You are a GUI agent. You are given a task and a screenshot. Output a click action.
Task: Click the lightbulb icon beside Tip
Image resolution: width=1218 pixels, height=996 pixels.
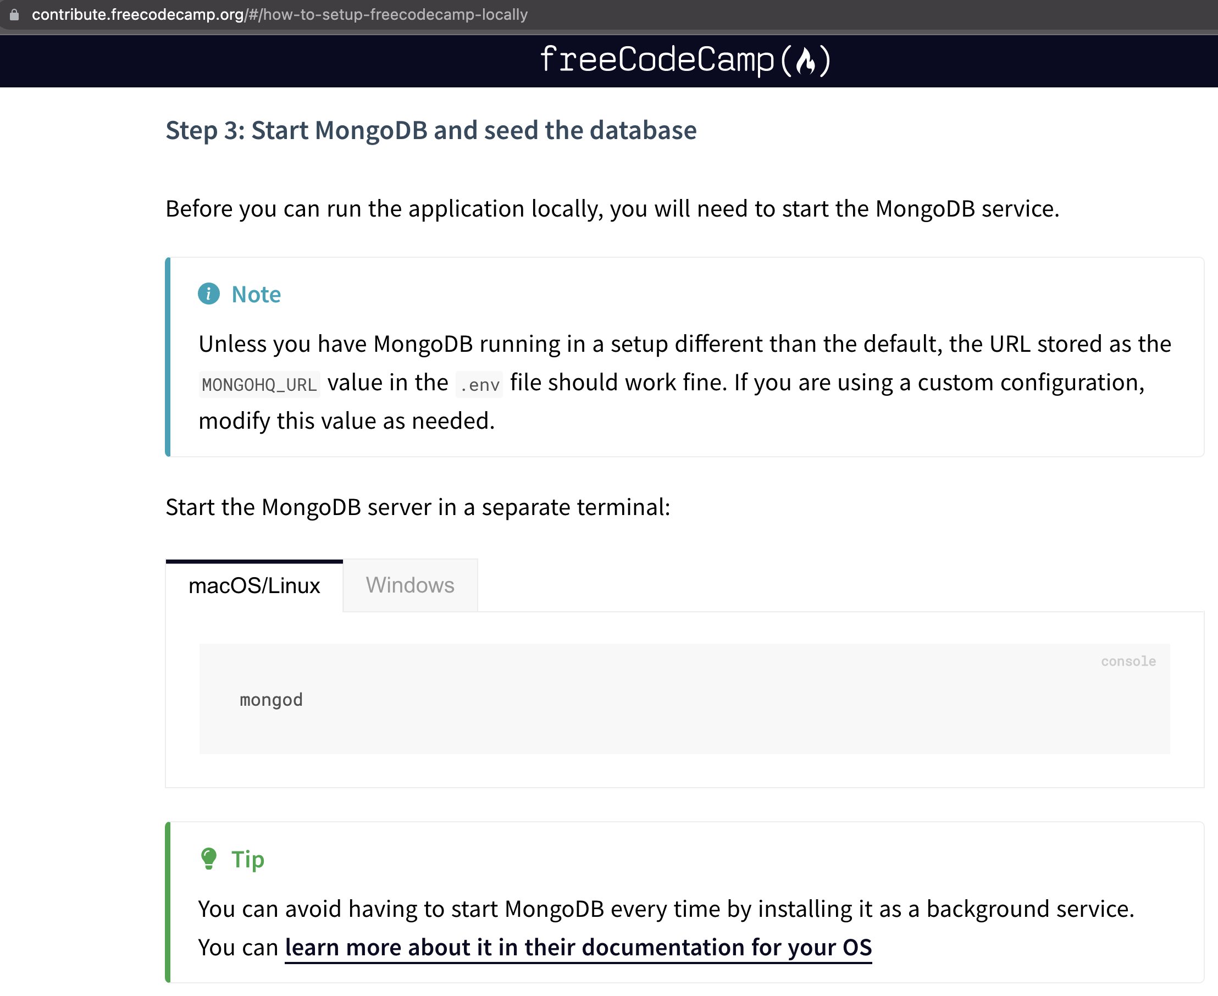209,859
